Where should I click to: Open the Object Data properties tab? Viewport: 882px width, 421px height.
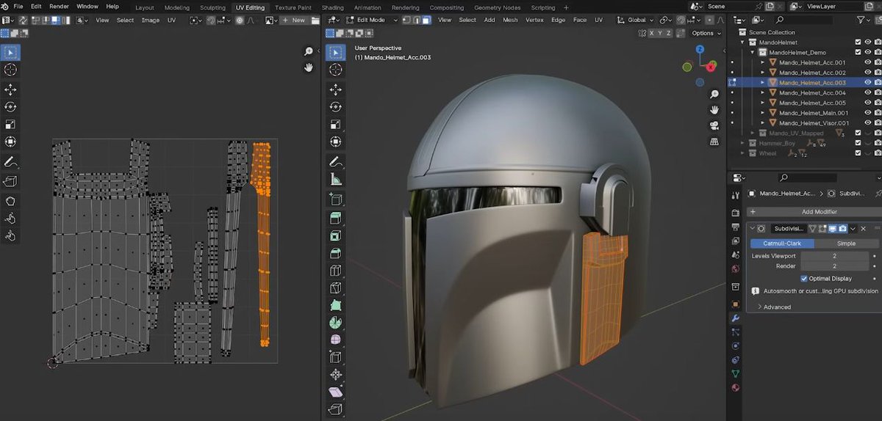[x=736, y=374]
